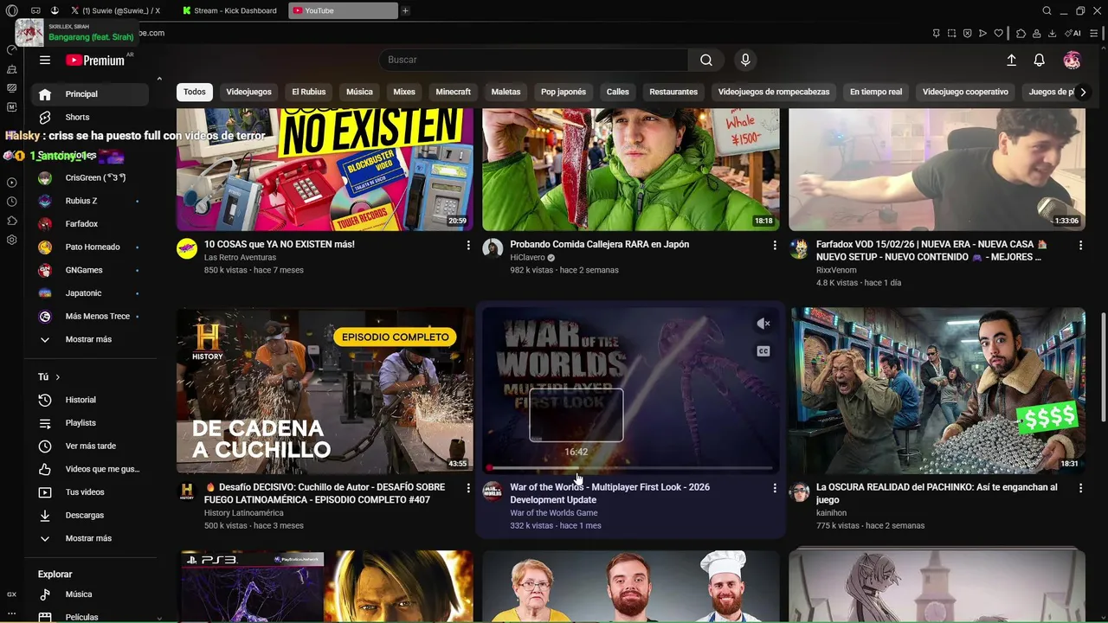Open options menu for 10 COSAS video
Image resolution: width=1108 pixels, height=623 pixels.
468,246
